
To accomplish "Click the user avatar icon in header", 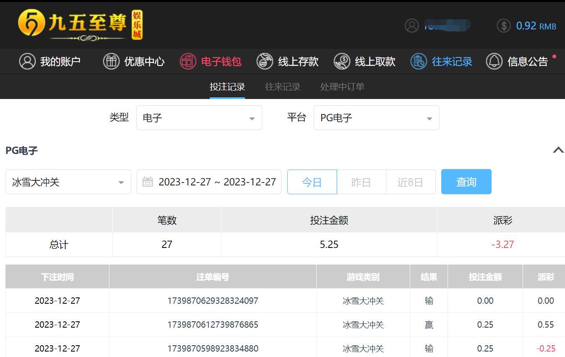I will (411, 26).
